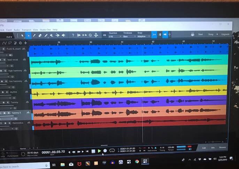Open input dropdown under lead vocal track

[x=7, y=66]
